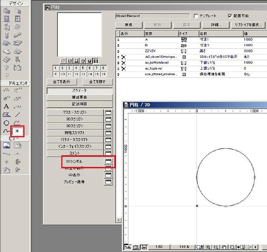Select the pan hand tool
This screenshot has height=252, width=267.
[223, 247]
